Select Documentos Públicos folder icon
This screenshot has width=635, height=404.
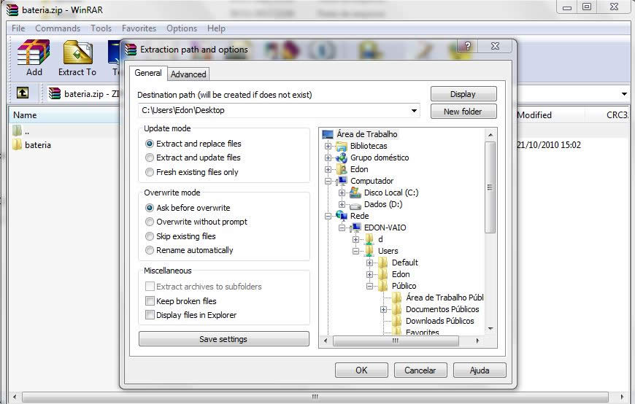397,309
